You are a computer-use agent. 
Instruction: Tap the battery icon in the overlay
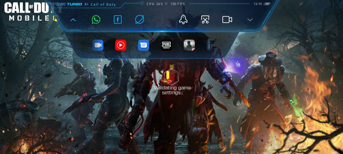(267, 4)
